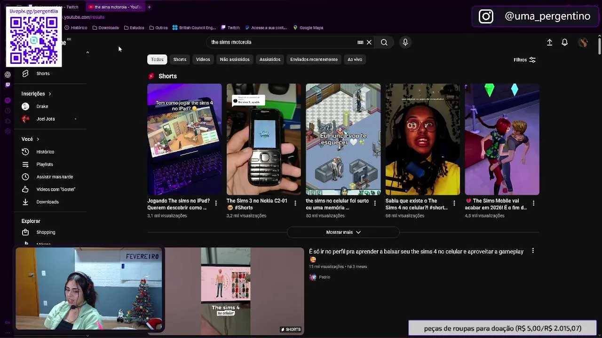This screenshot has height=338, width=602.
Task: Open the British Council bookmark
Action: (194, 28)
